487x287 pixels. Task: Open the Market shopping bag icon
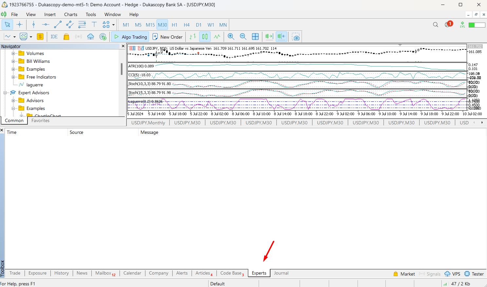coord(66,37)
